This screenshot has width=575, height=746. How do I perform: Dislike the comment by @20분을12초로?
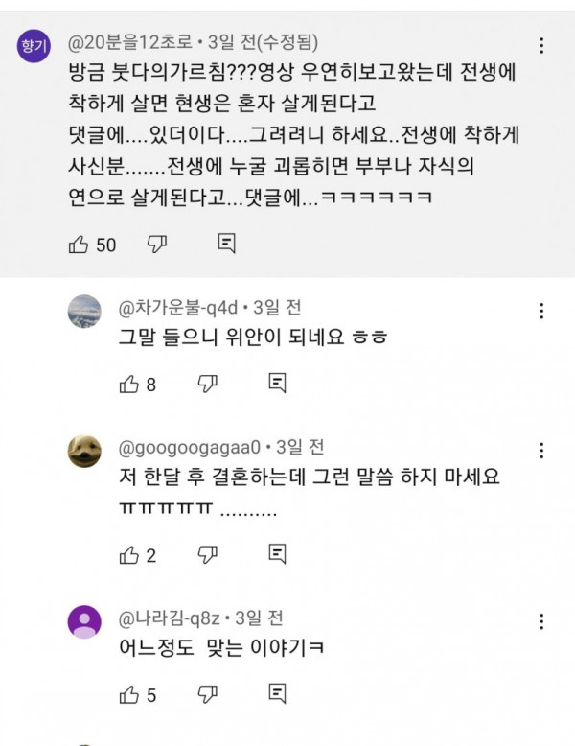[158, 245]
